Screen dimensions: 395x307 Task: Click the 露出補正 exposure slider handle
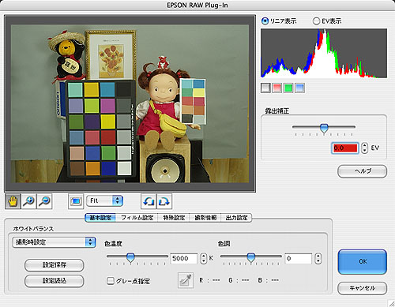point(324,129)
